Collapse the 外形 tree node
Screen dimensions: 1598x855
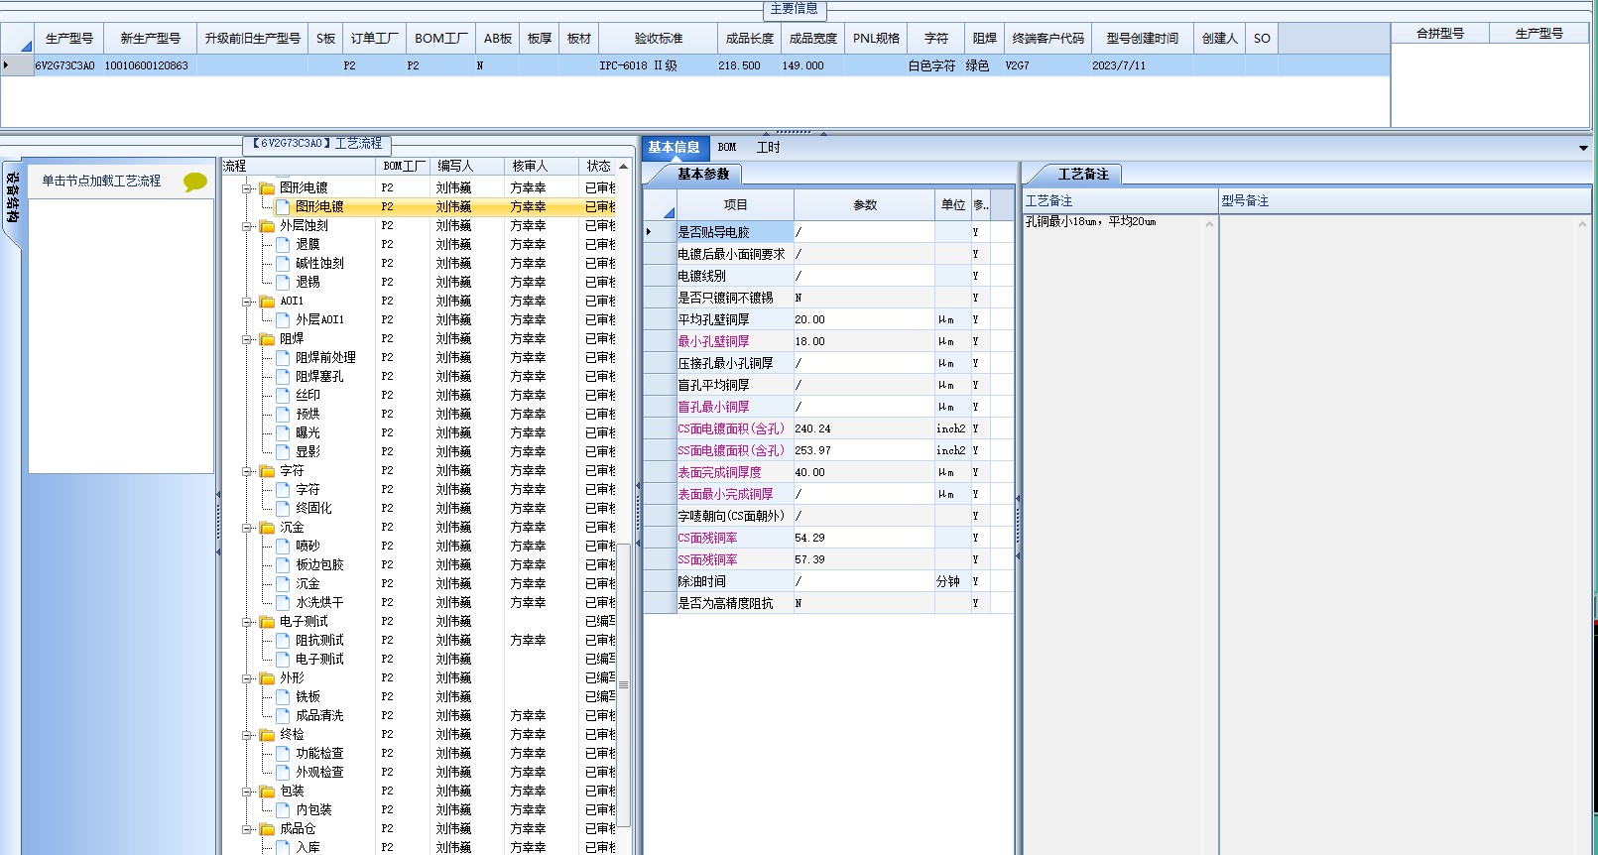click(247, 678)
